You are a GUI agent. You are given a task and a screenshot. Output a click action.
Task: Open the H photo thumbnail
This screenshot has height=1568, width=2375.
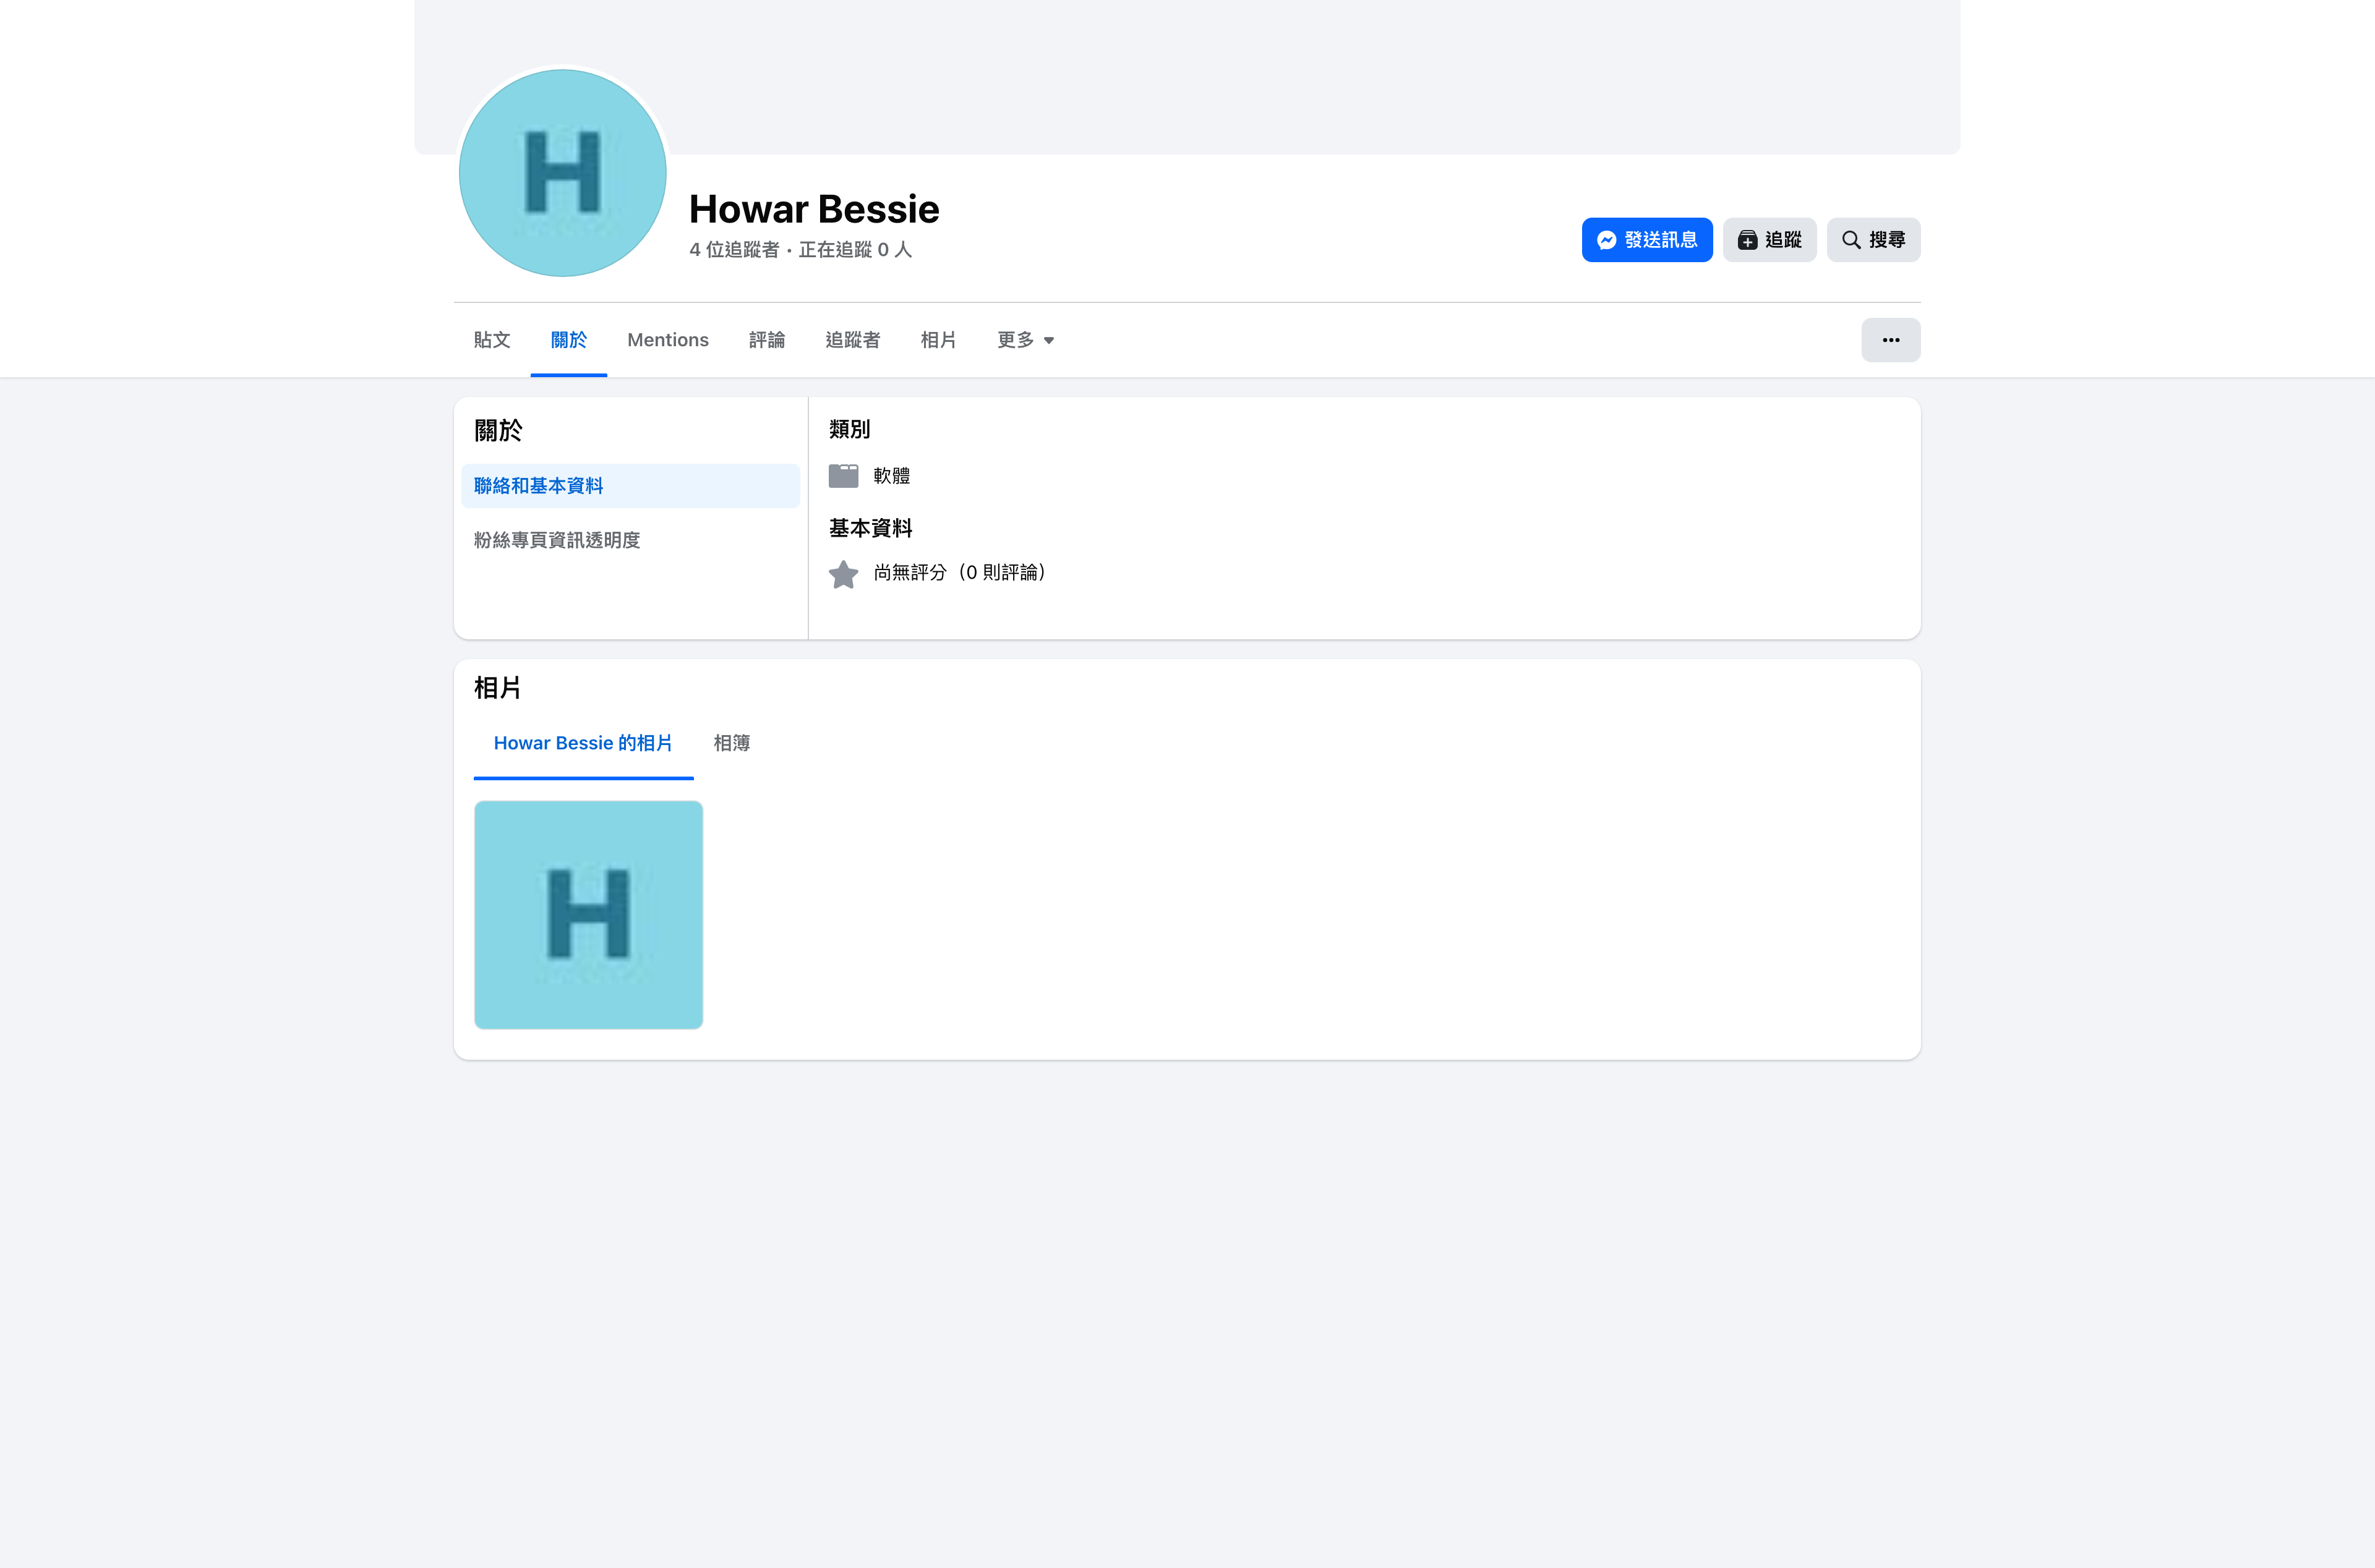tap(588, 914)
